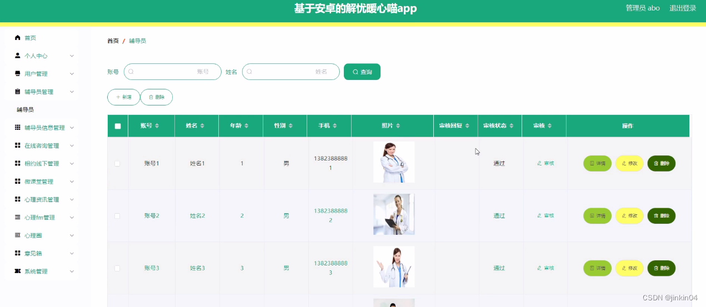706x307 pixels.
Task: Click the list icon for 心理fm管理
Action: click(x=18, y=217)
